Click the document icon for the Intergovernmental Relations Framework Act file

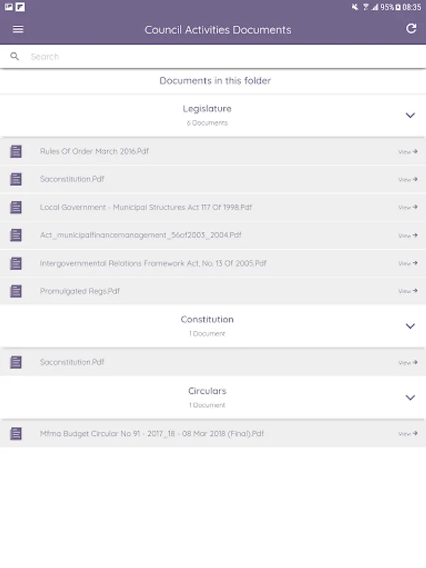(x=16, y=263)
